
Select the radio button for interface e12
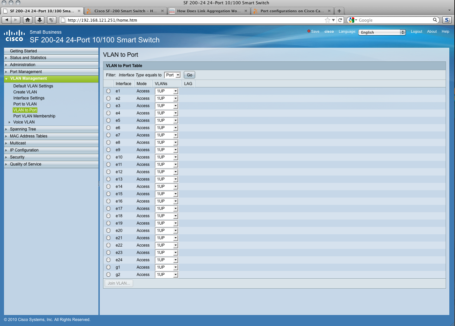[x=108, y=172]
